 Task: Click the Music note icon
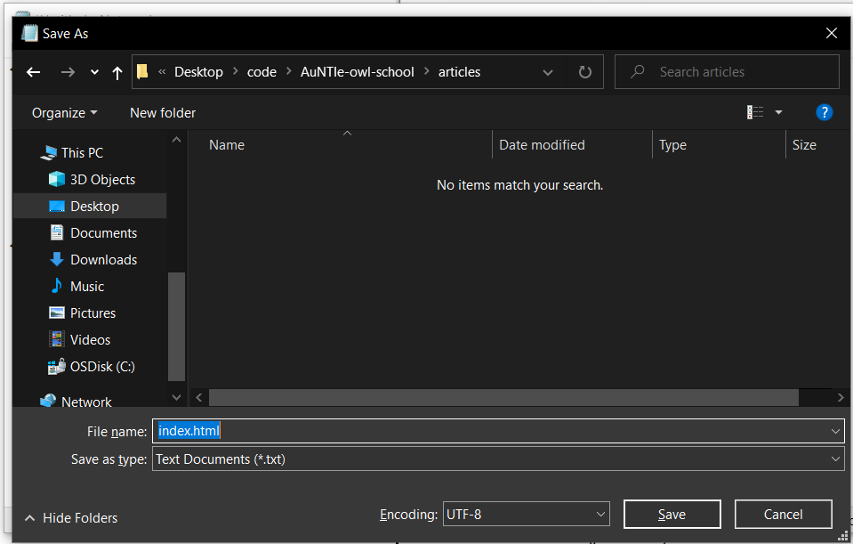[57, 285]
